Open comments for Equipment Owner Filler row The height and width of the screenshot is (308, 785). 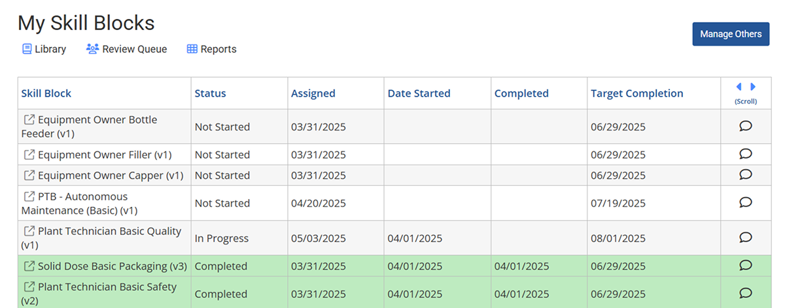(745, 154)
